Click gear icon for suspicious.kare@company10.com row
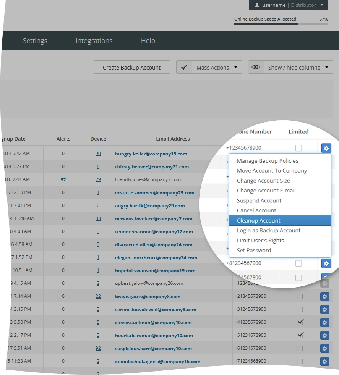Image resolution: width=339 pixels, height=375 pixels. click(324, 348)
